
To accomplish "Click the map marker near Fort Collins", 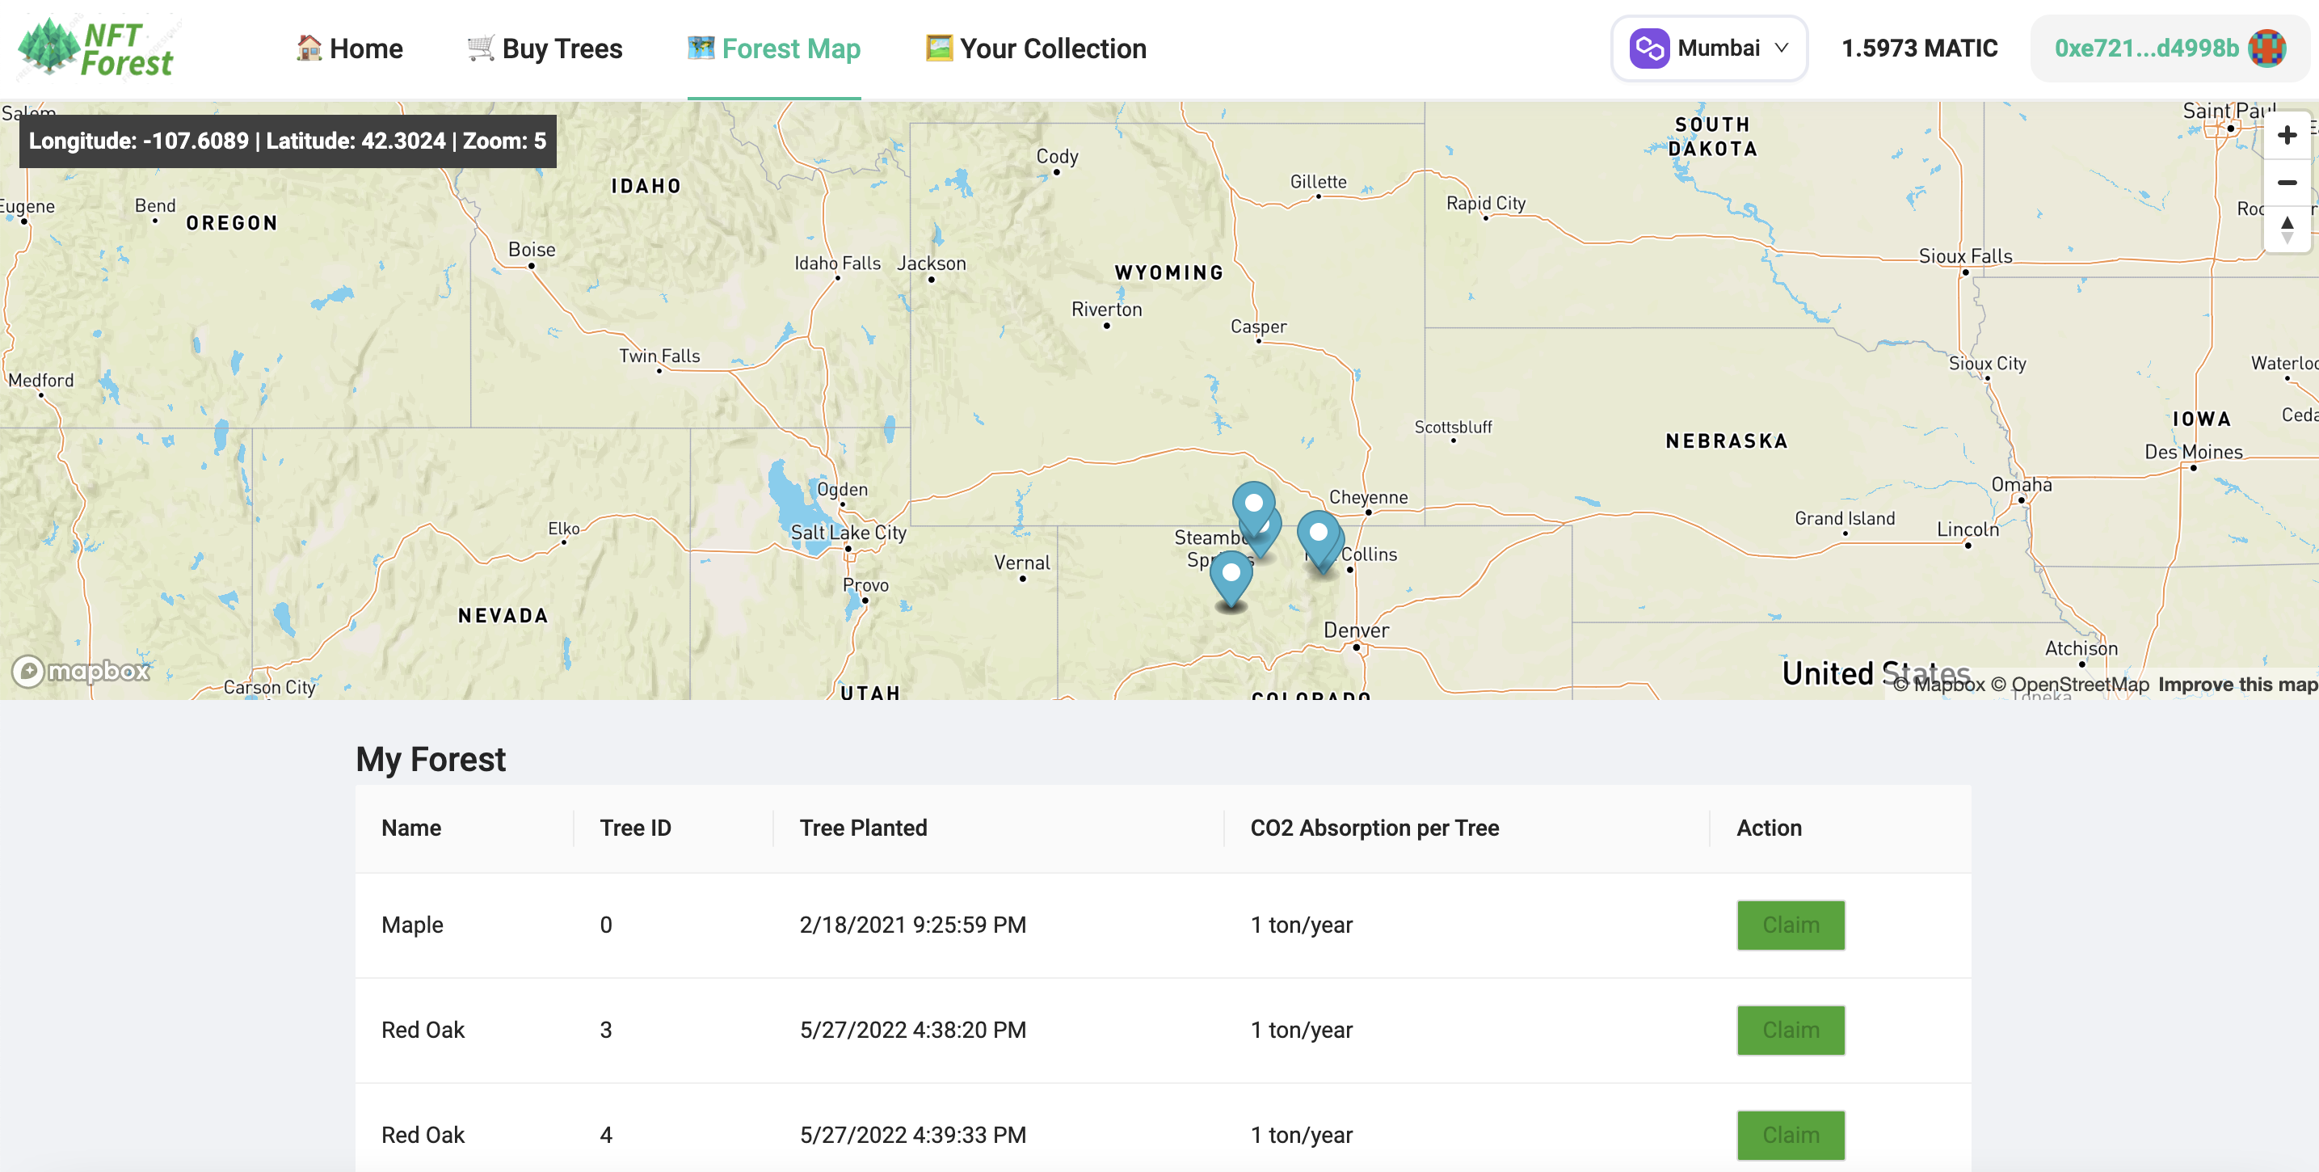I will point(1318,535).
